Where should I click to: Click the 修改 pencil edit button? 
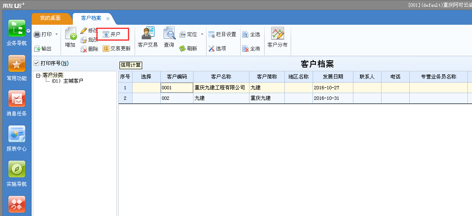coord(89,30)
